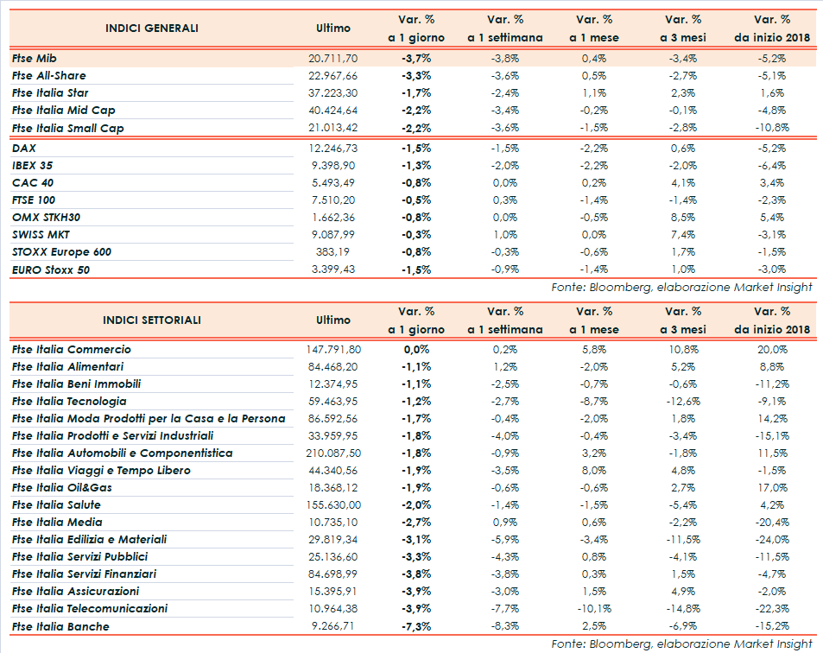This screenshot has height=653, width=823.
Task: Click the Ftse Italia Telecomunicazioni row label
Action: 90,608
